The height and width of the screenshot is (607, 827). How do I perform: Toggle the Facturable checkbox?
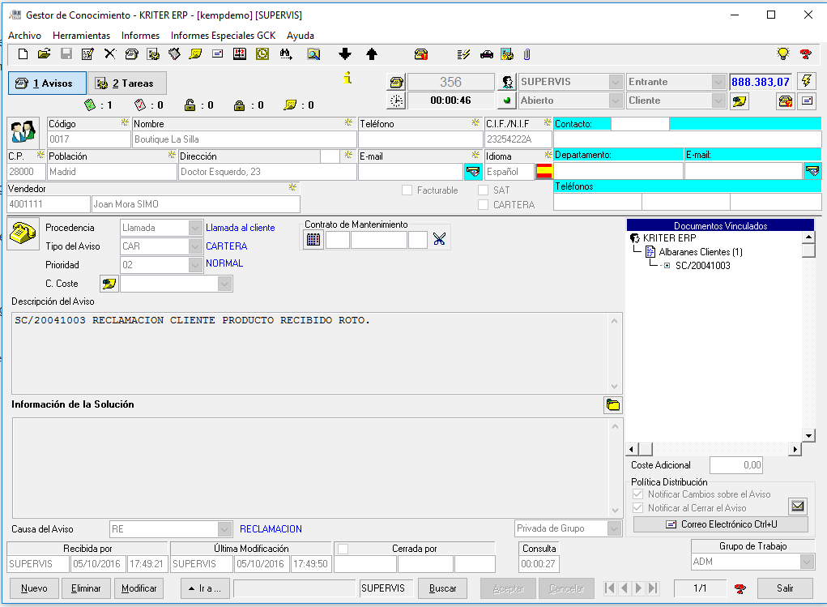tap(407, 190)
